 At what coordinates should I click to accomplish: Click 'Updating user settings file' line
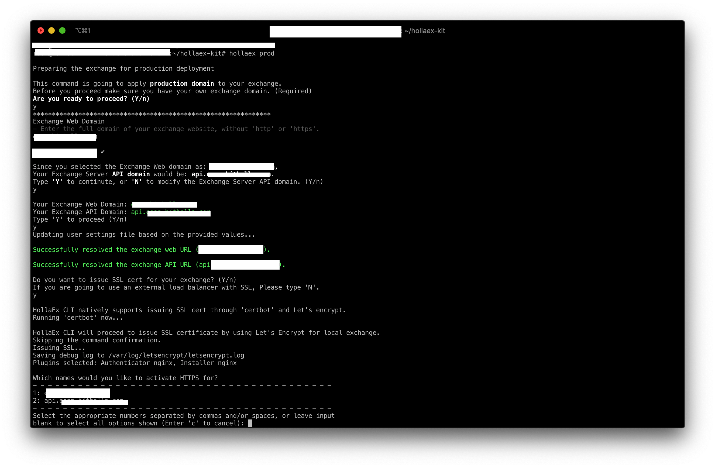click(144, 235)
